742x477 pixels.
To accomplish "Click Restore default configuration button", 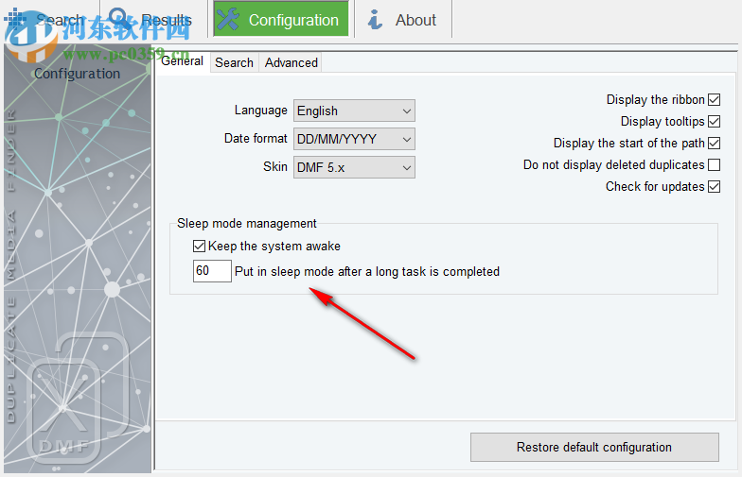I will [x=594, y=448].
